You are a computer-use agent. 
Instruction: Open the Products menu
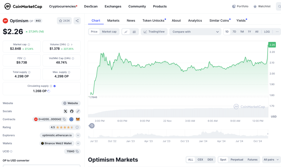coord(160,7)
